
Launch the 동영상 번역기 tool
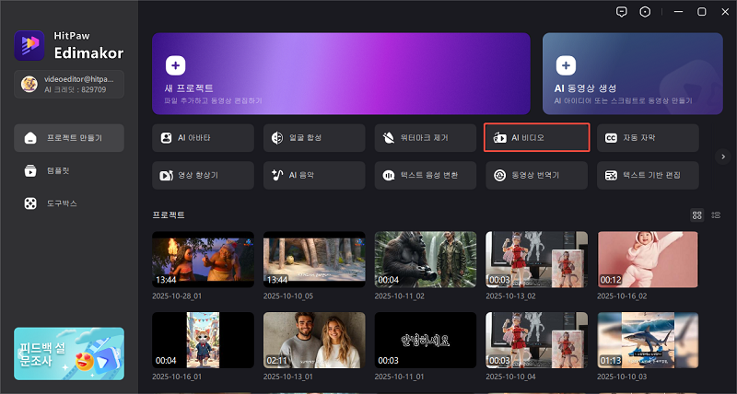pyautogui.click(x=537, y=175)
